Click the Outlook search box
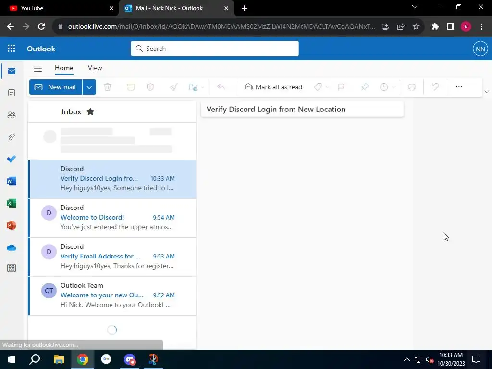The width and height of the screenshot is (492, 369). (x=215, y=49)
